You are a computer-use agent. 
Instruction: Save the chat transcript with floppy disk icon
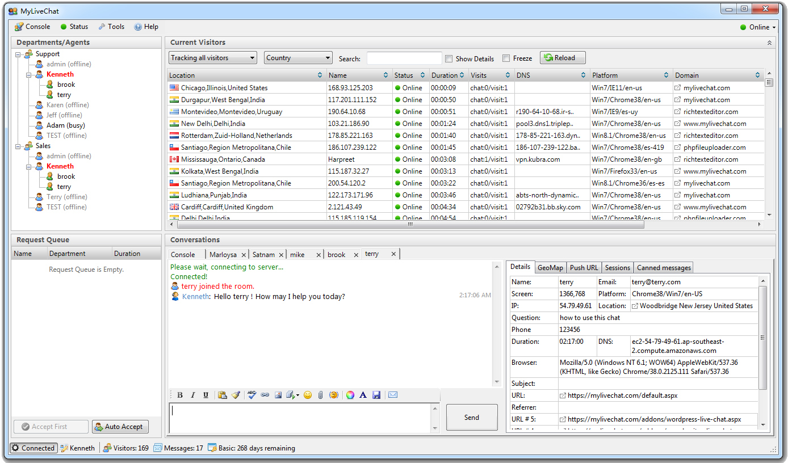(x=376, y=395)
